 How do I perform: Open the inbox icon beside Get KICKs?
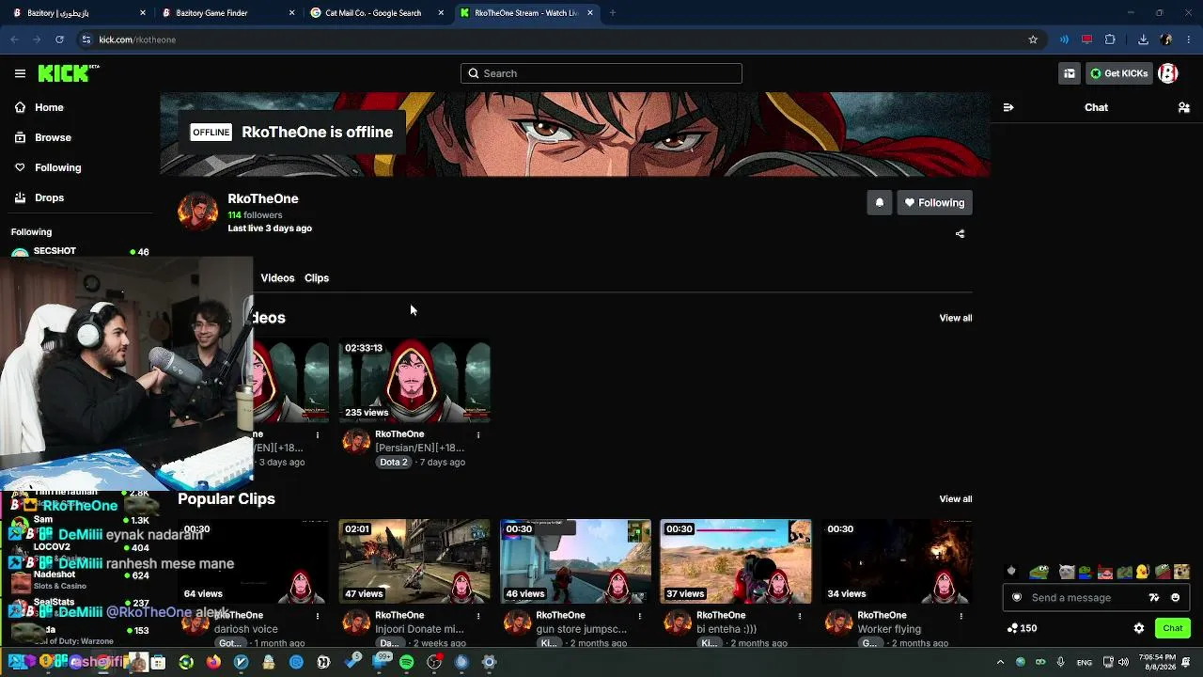(x=1070, y=73)
